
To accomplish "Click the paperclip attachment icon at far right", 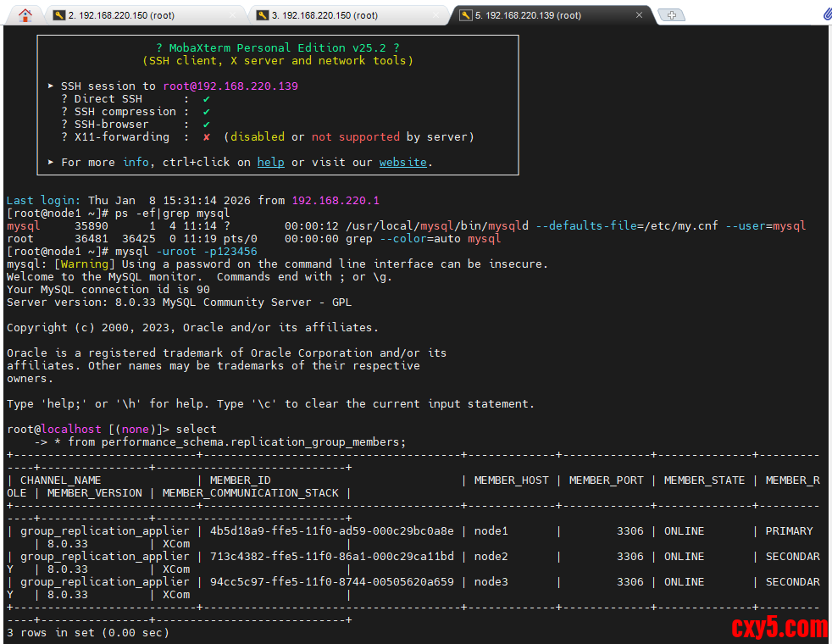I will coord(826,14).
